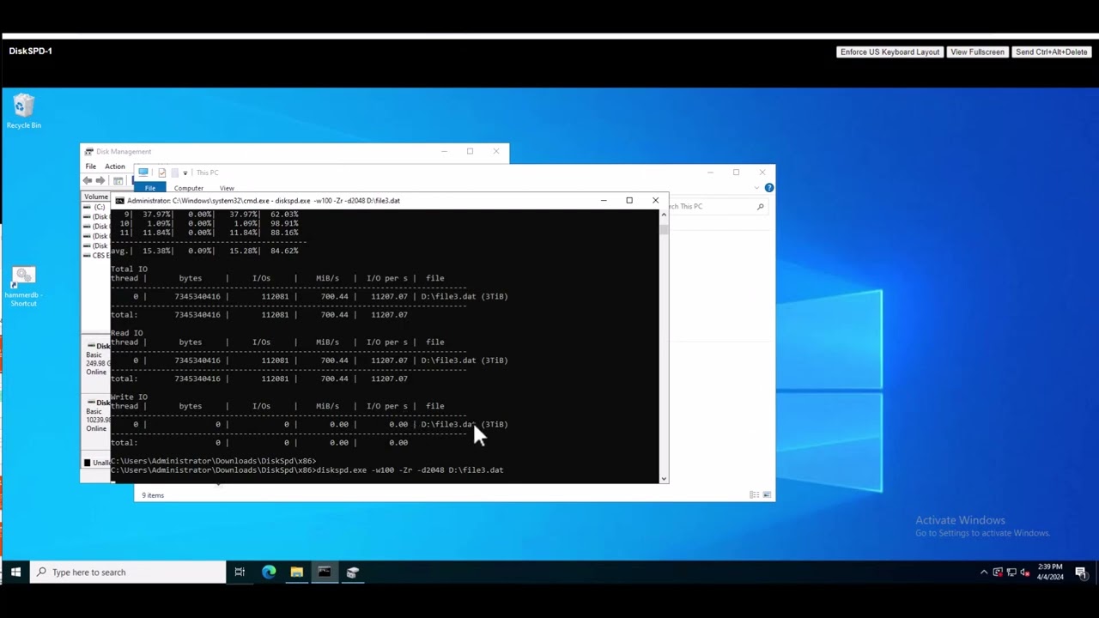The width and height of the screenshot is (1099, 618).
Task: Click '9 items' status text in This PC
Action: pos(153,495)
